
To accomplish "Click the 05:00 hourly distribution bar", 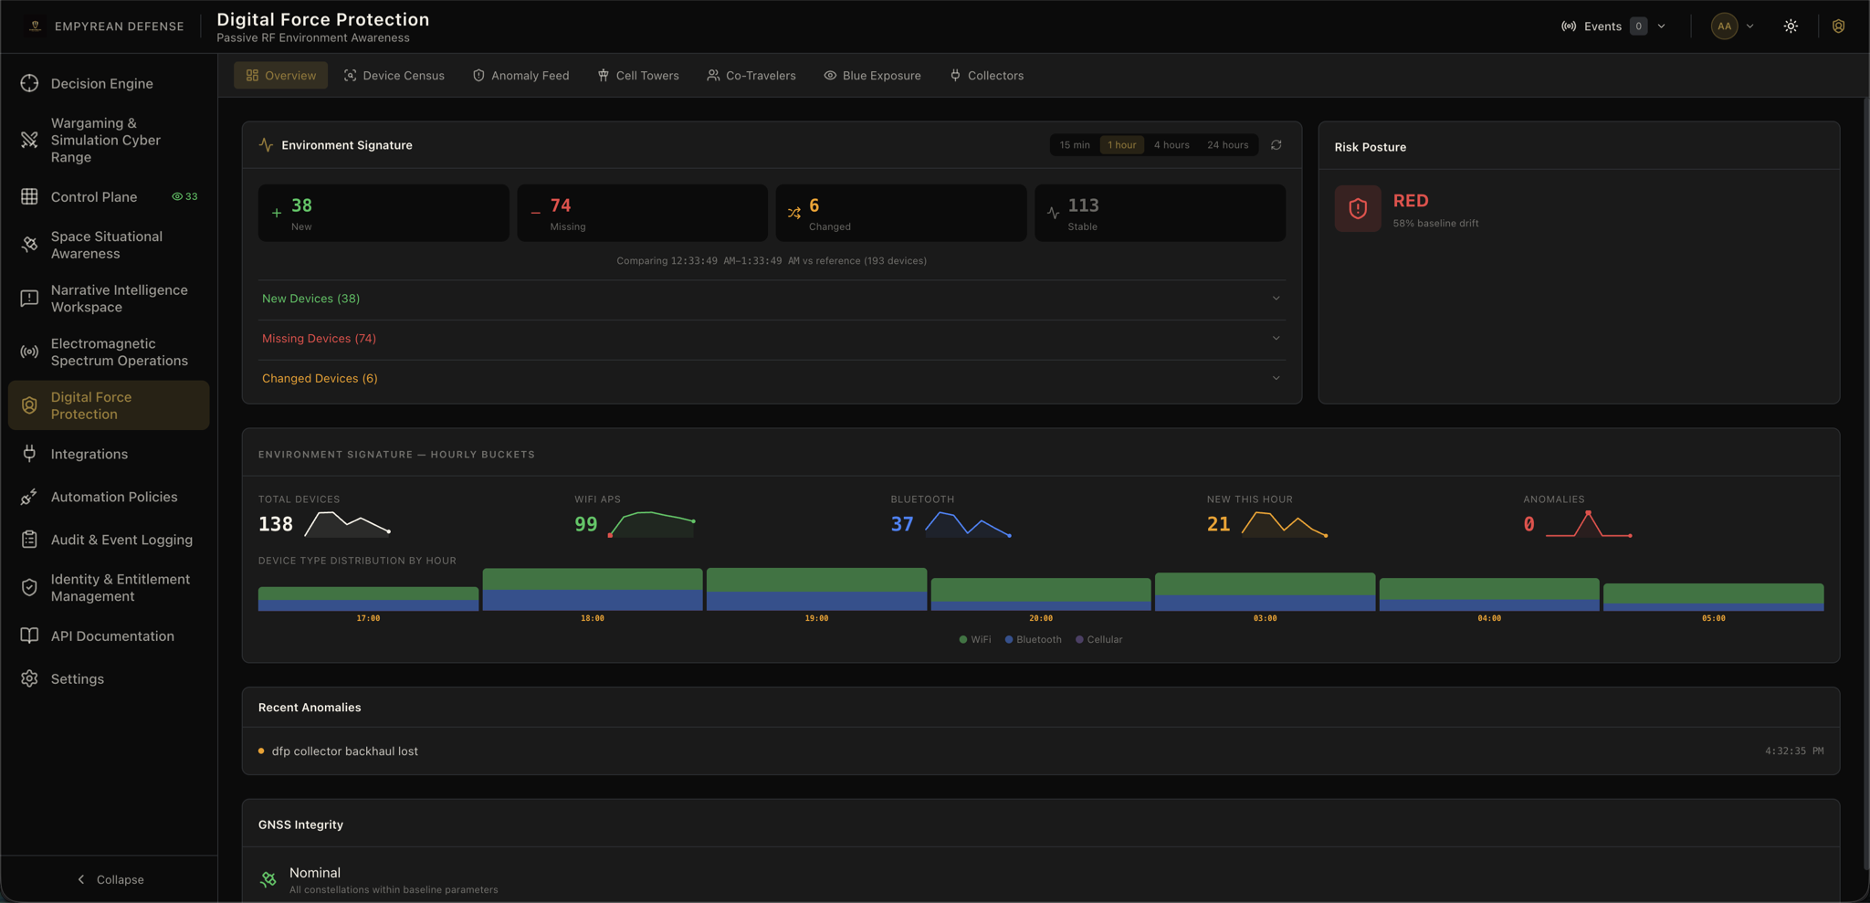I will coord(1714,597).
